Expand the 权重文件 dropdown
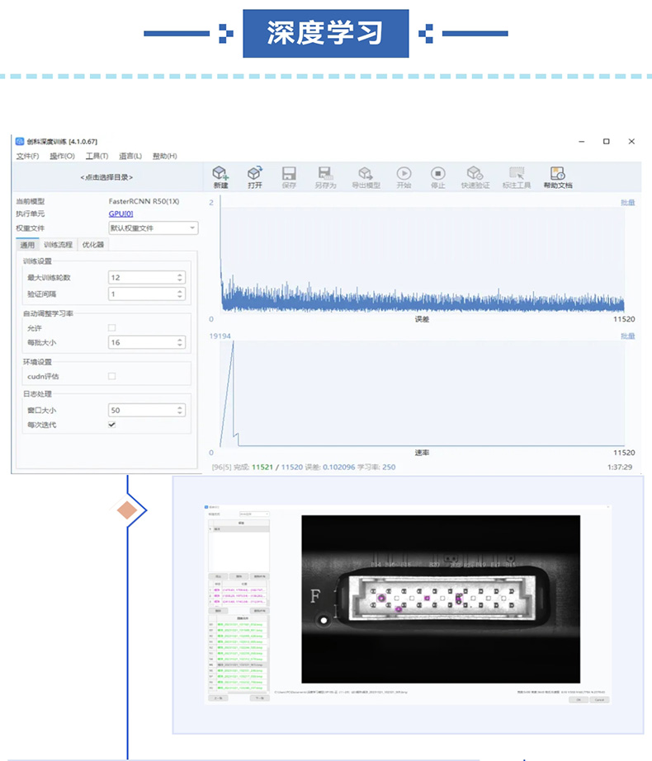Image resolution: width=652 pixels, height=761 pixels. pos(153,228)
